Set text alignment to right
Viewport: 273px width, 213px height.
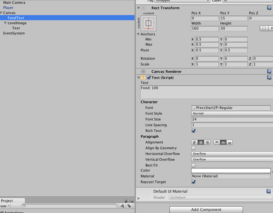(x=207, y=142)
